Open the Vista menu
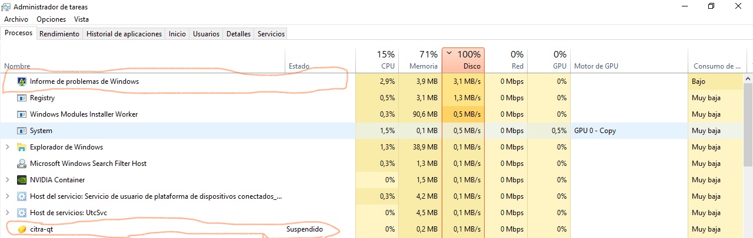 (x=81, y=19)
